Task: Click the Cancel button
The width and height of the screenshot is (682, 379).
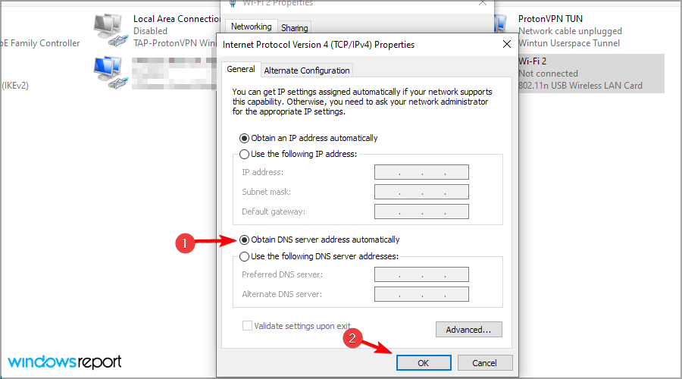Action: (484, 363)
